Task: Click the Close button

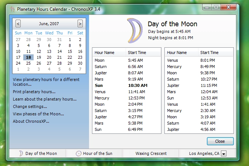Action: pos(220,141)
